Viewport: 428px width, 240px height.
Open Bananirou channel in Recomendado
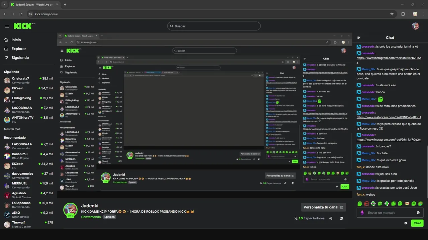coord(28,156)
